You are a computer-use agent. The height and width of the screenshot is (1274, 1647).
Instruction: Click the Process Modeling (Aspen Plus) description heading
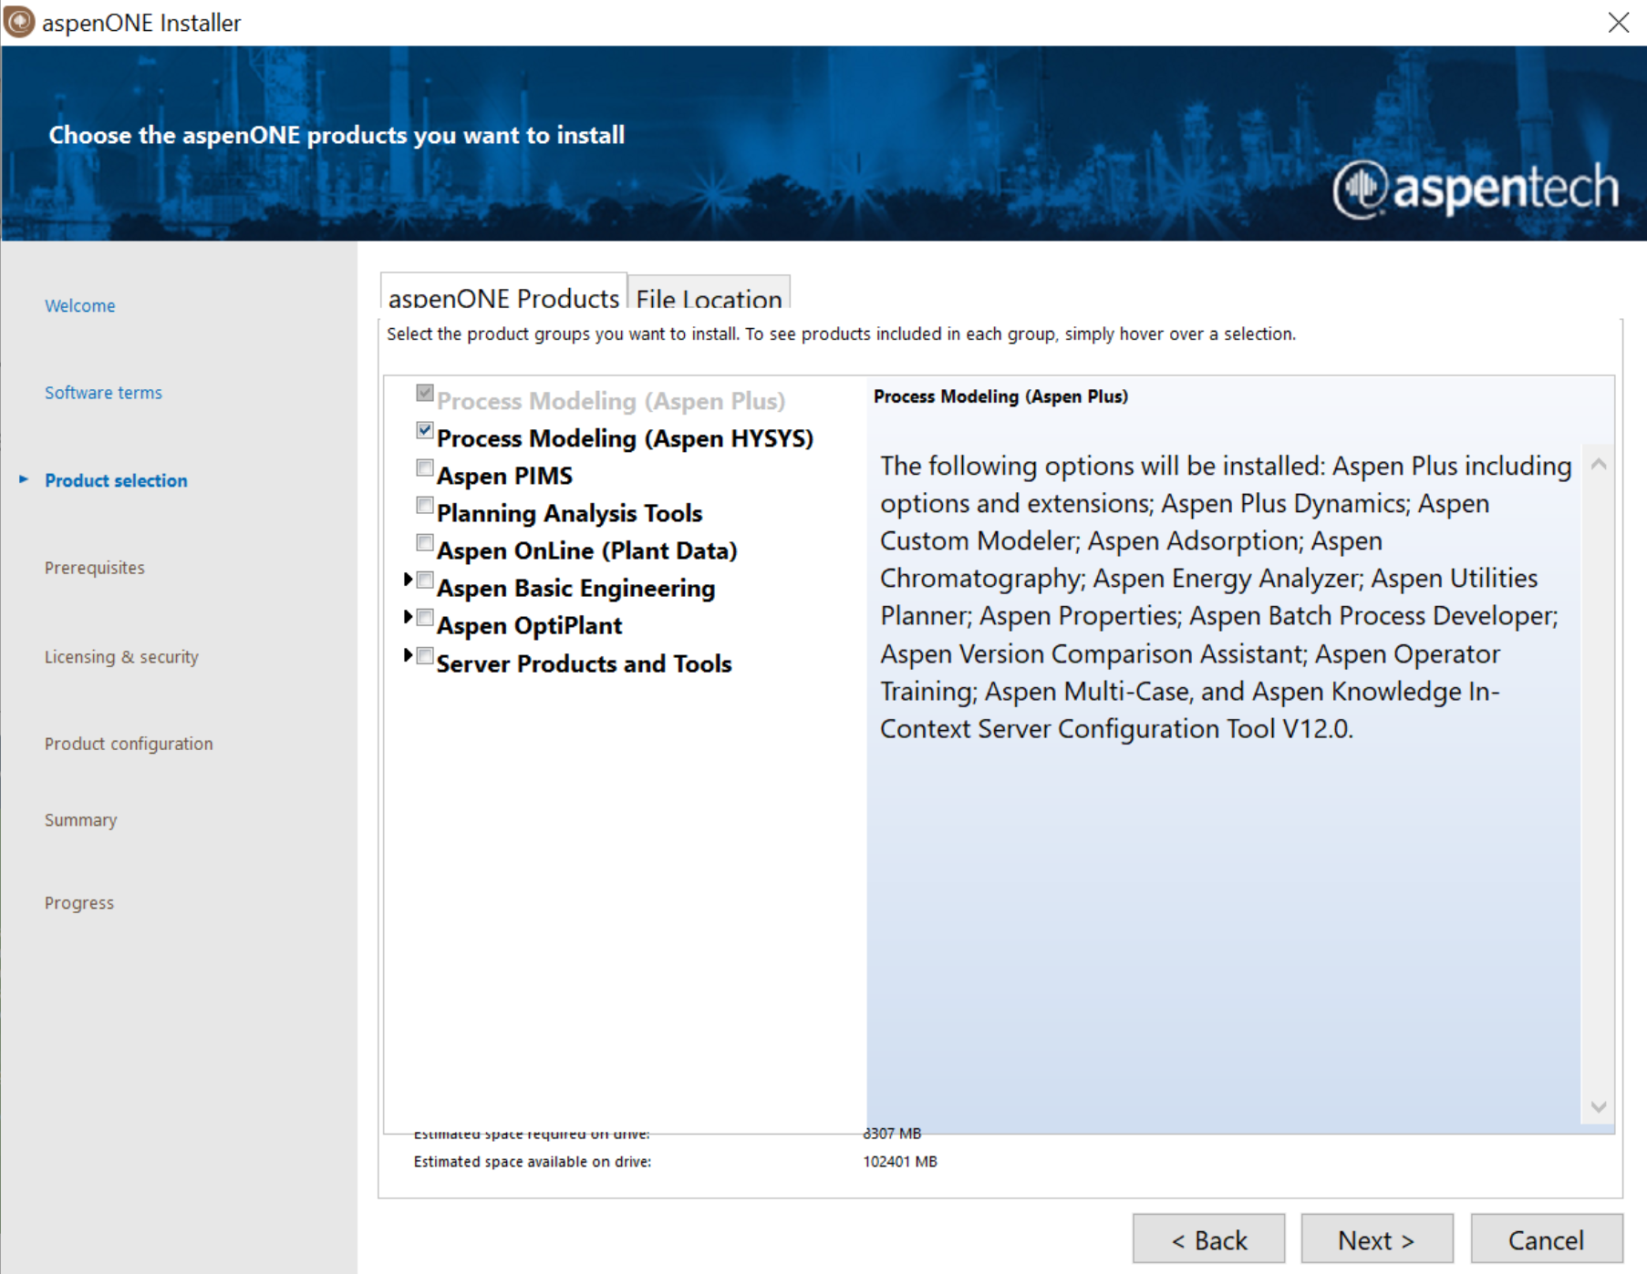point(1000,396)
